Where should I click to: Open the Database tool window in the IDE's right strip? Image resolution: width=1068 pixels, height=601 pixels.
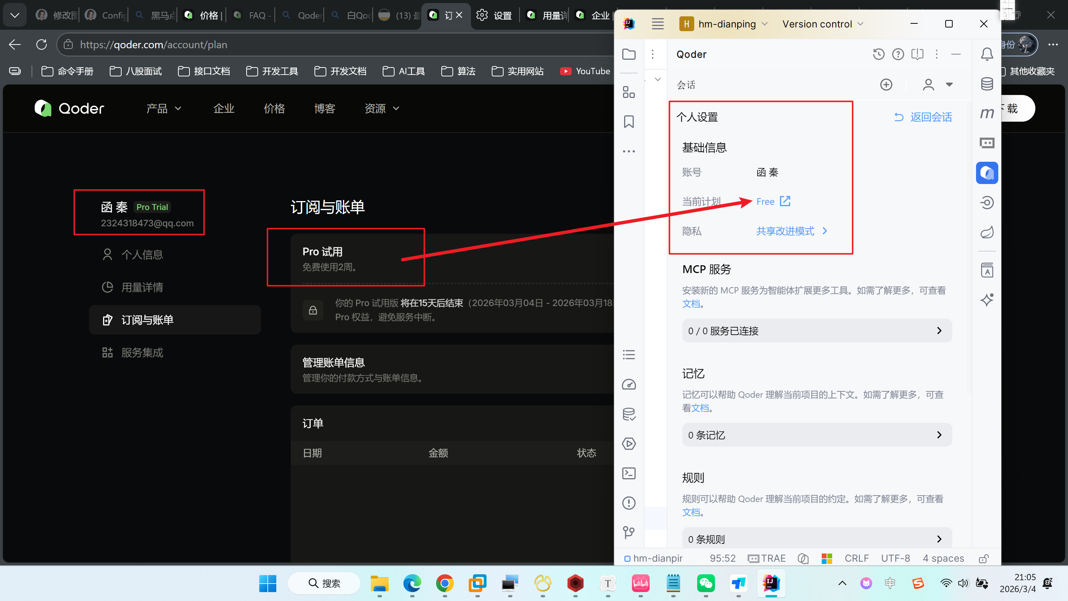pyautogui.click(x=987, y=84)
